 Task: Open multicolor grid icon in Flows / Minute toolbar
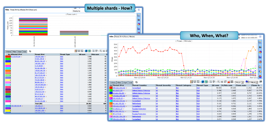click(x=191, y=82)
